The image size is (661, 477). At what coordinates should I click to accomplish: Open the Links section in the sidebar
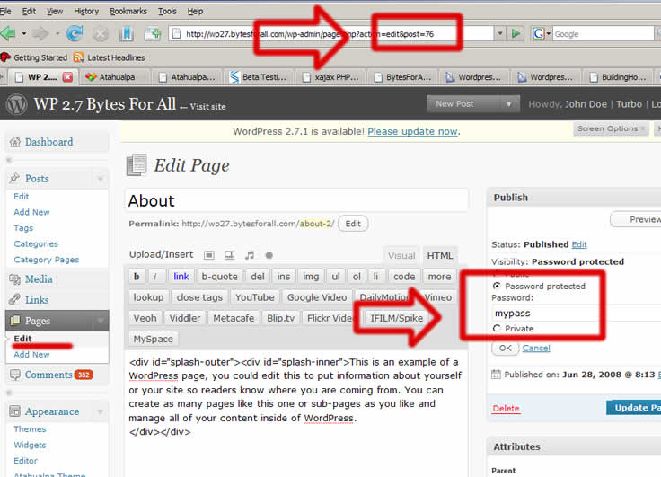click(x=37, y=300)
